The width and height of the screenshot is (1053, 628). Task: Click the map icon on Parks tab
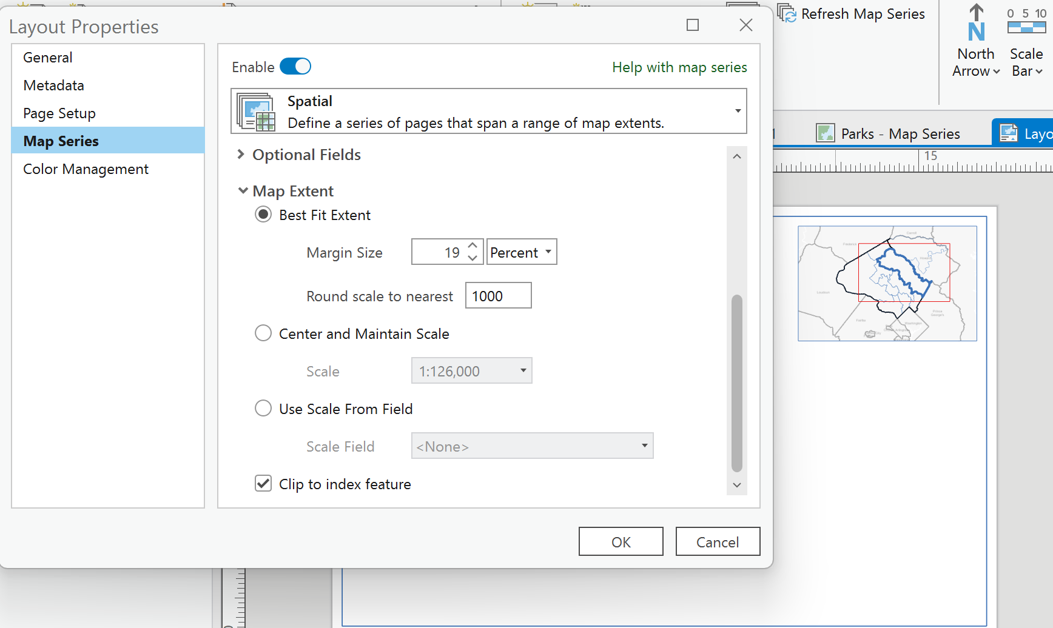tap(826, 133)
